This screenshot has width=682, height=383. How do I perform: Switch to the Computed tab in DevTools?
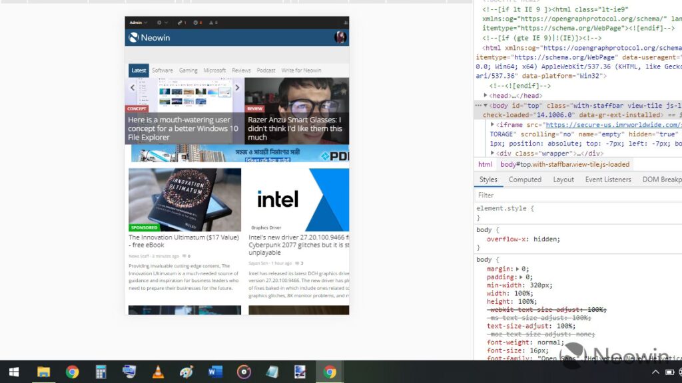[525, 180]
